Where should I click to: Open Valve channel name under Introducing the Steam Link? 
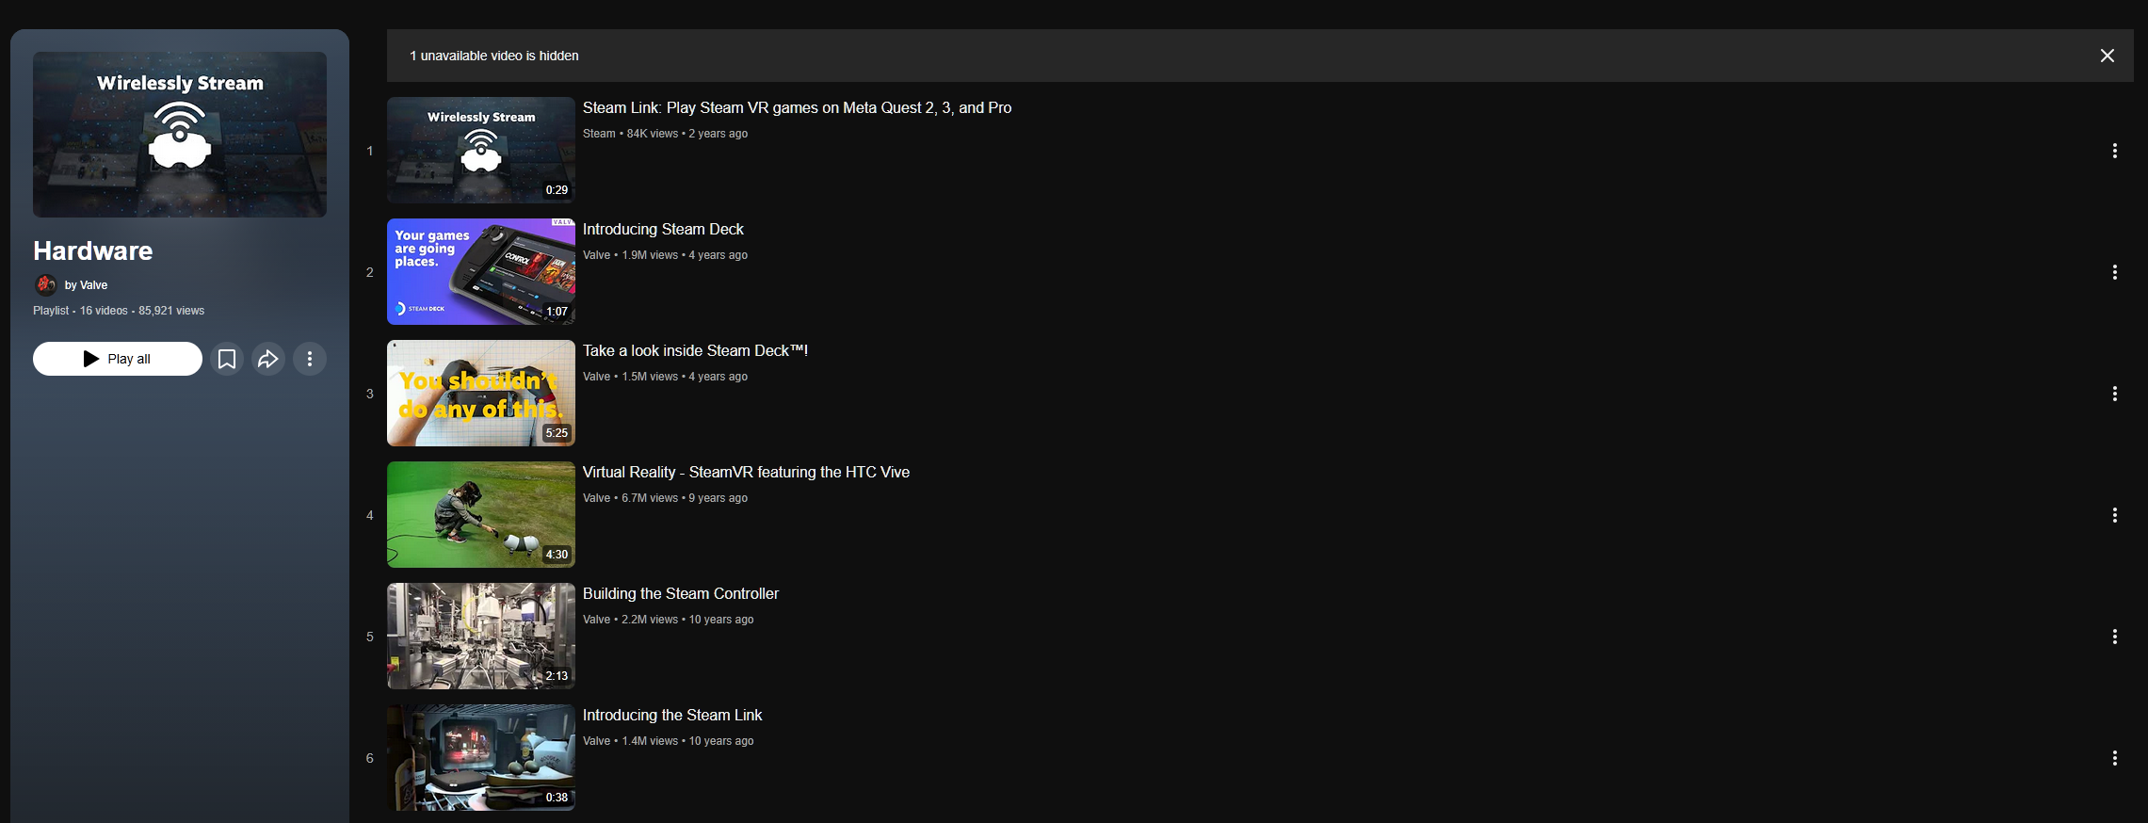pyautogui.click(x=596, y=741)
